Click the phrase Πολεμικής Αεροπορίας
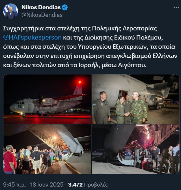 point(124,28)
